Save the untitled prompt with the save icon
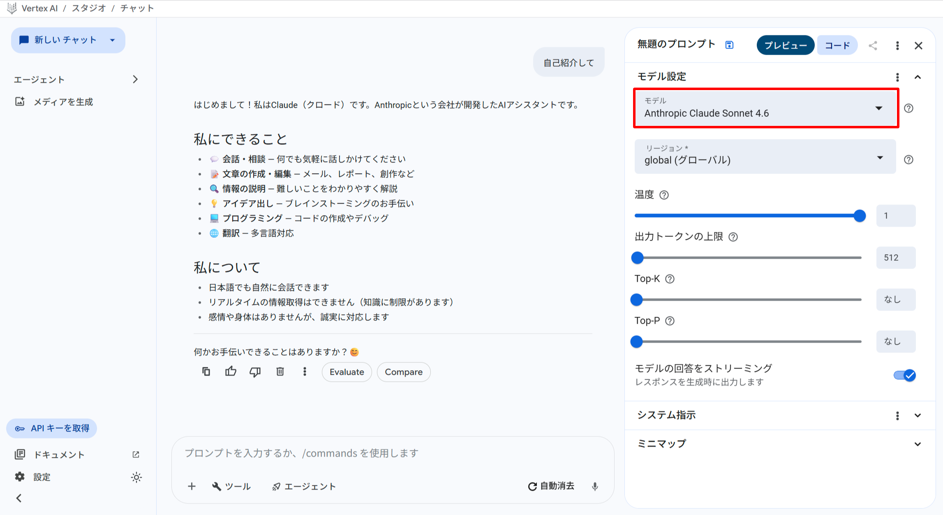Viewport: 943px width, 515px height. click(x=730, y=45)
